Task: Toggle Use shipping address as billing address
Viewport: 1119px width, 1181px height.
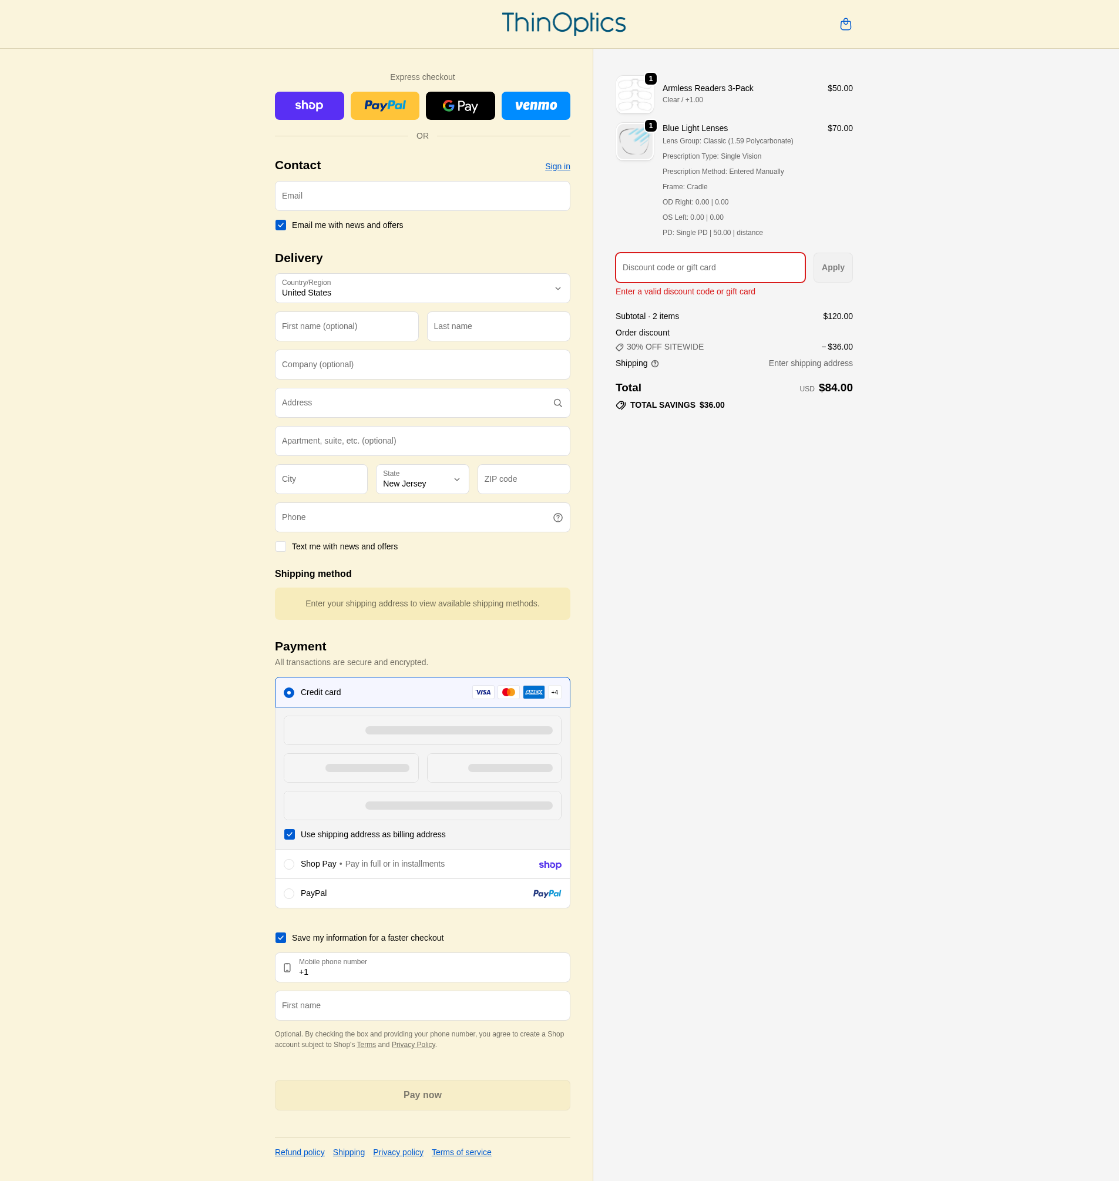Action: click(x=289, y=834)
